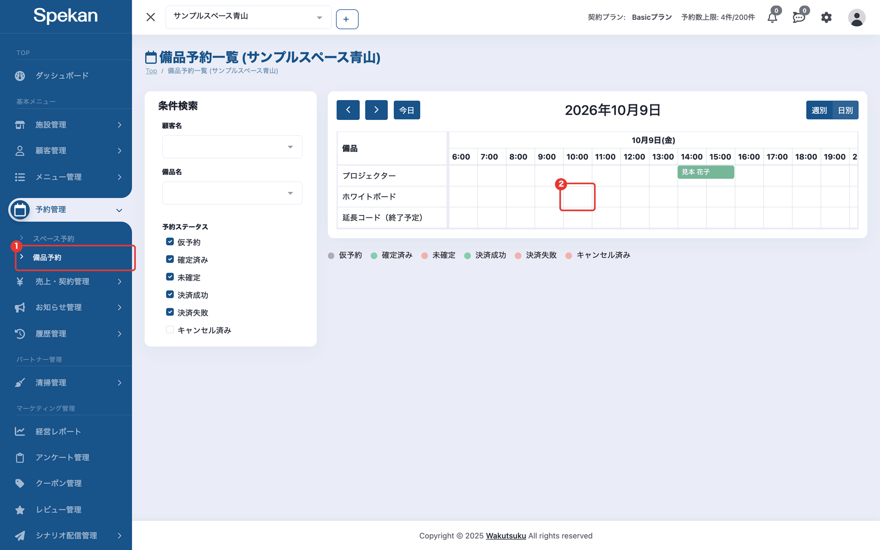This screenshot has width=880, height=550.
Task: Open the 見本 花子 reservation block
Action: 706,172
